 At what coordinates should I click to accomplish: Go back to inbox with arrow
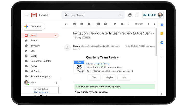click(x=66, y=24)
